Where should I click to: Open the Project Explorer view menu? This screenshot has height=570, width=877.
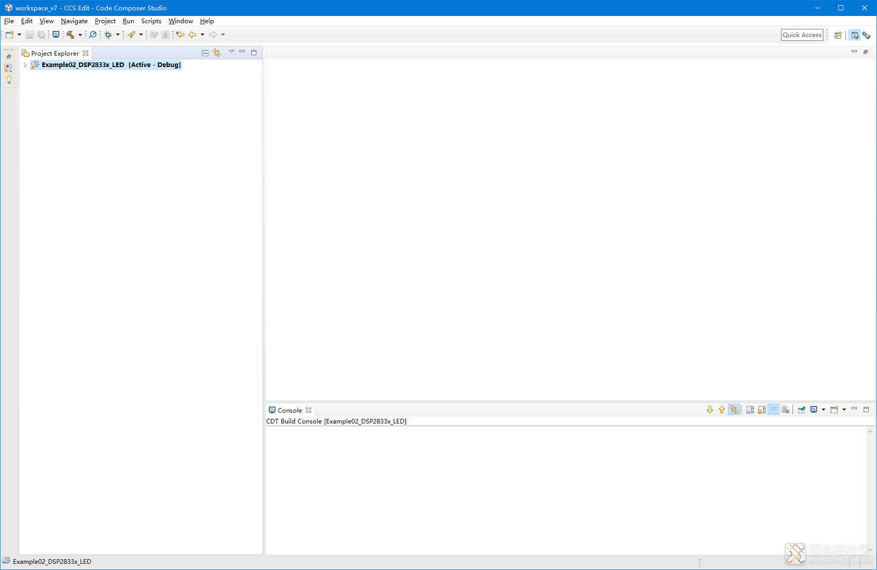tap(232, 52)
